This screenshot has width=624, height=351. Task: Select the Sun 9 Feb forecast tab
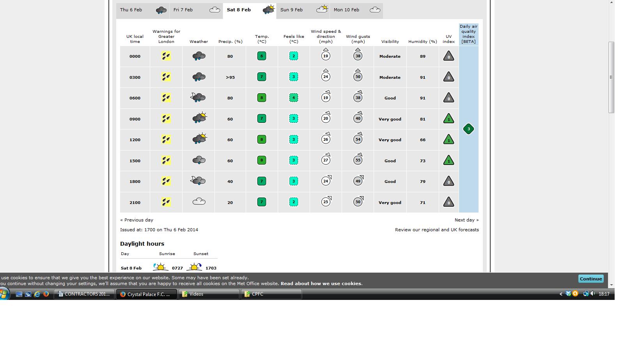point(303,10)
